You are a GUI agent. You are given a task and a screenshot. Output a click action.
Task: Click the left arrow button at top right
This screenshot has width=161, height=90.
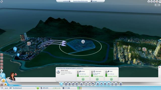click(x=156, y=5)
